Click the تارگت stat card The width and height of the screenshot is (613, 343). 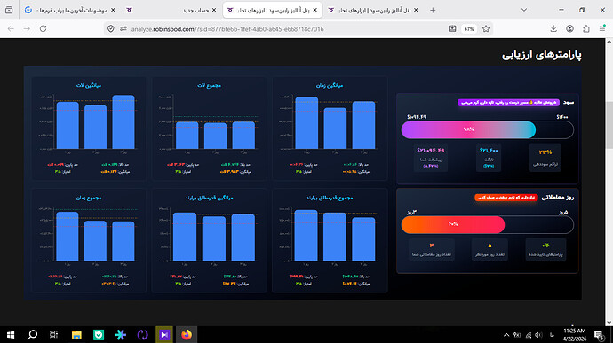(x=489, y=158)
